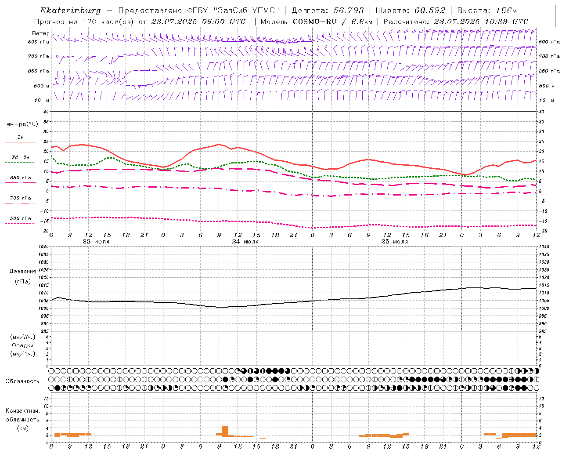The width and height of the screenshot is (562, 450).
Task: Select the "Td 2м" dew point legend label
Action: click(21, 157)
